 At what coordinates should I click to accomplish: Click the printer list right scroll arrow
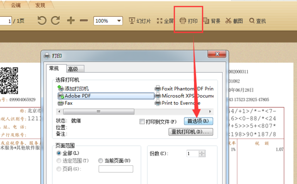coord(210,111)
